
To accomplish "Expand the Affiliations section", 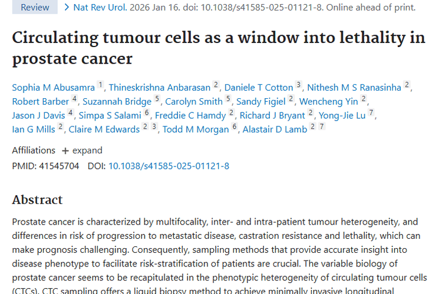I will pyautogui.click(x=82, y=150).
